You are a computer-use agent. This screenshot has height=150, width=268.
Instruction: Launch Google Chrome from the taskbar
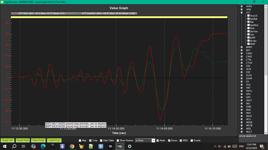point(72,146)
